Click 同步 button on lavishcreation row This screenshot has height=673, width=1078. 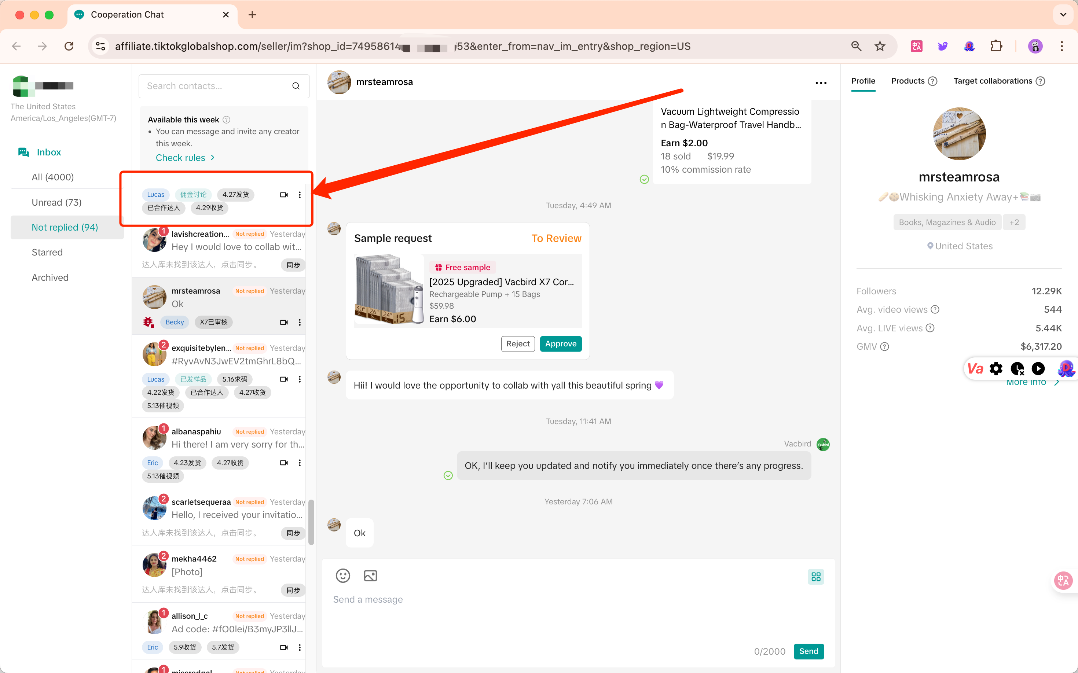point(293,265)
